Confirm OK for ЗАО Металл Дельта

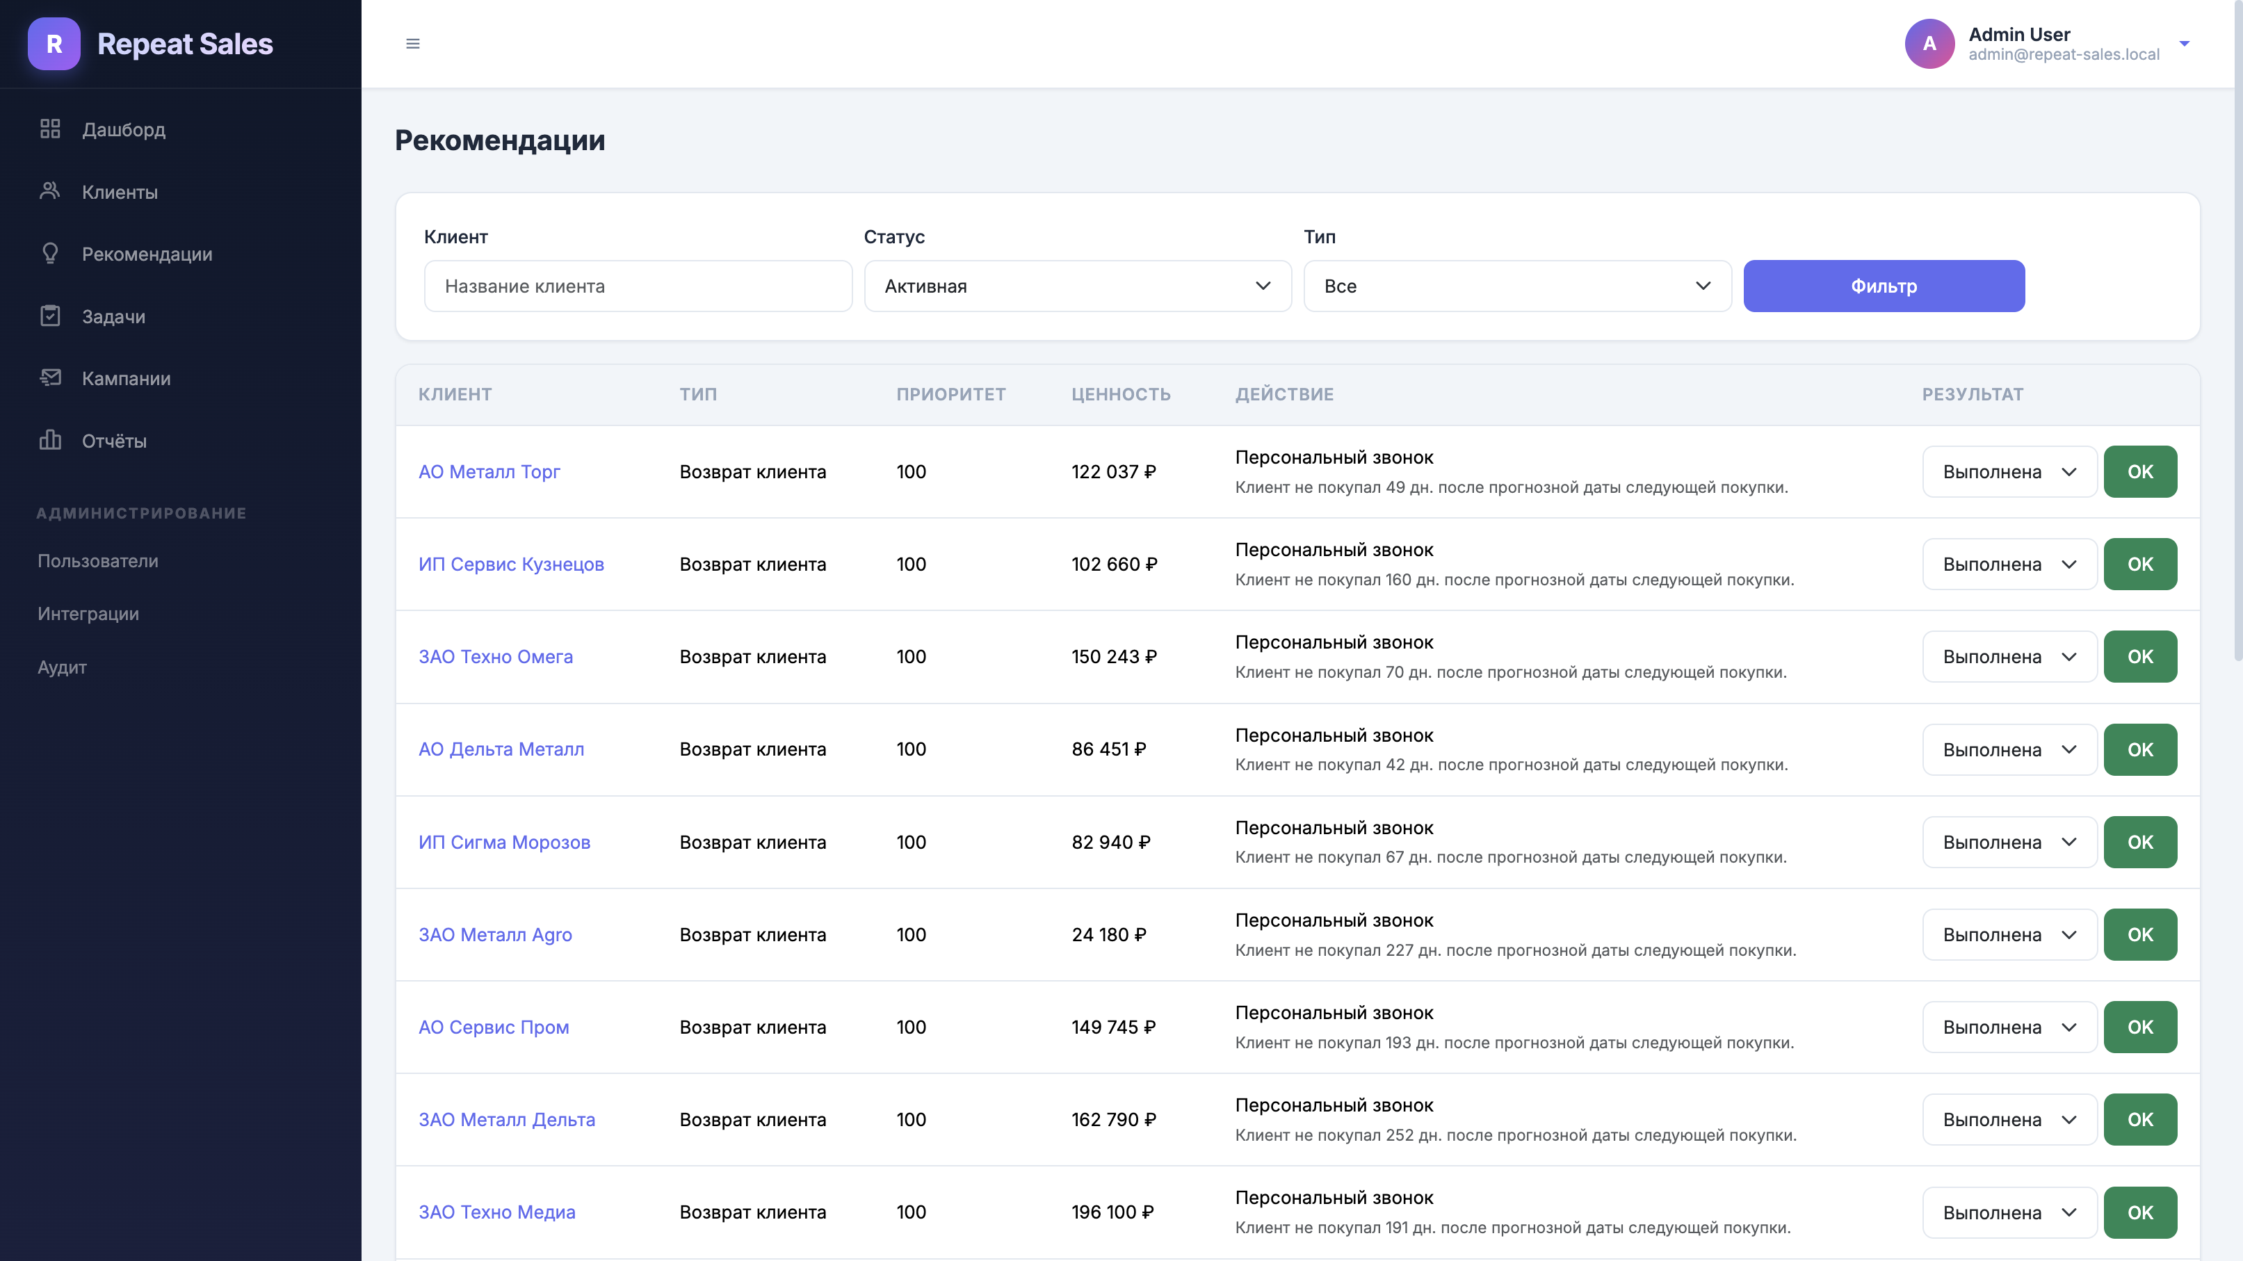point(2140,1119)
